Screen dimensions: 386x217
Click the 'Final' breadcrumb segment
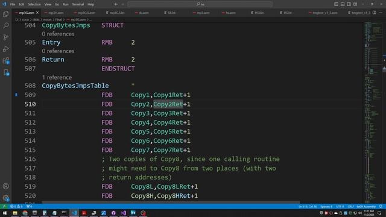59,19
